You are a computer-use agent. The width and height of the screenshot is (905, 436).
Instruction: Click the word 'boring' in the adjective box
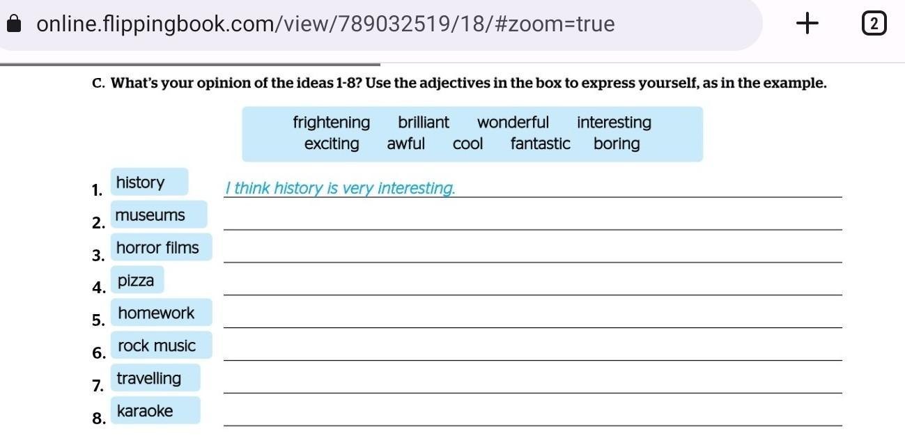click(x=617, y=144)
